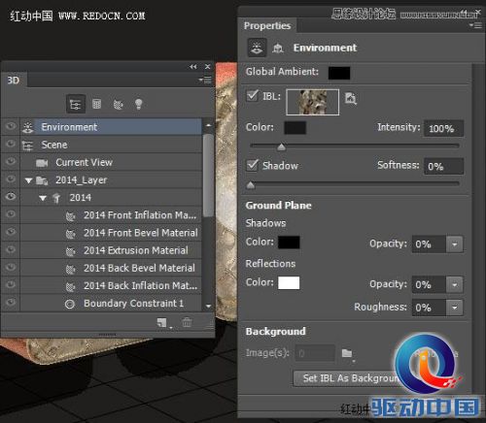Open the Reflections Opacity dropdown
The width and height of the screenshot is (486, 423).
pyautogui.click(x=454, y=285)
